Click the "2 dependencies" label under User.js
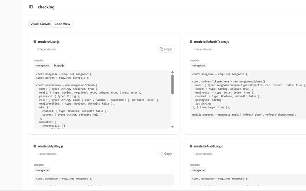The image size is (306, 191). 47,49
